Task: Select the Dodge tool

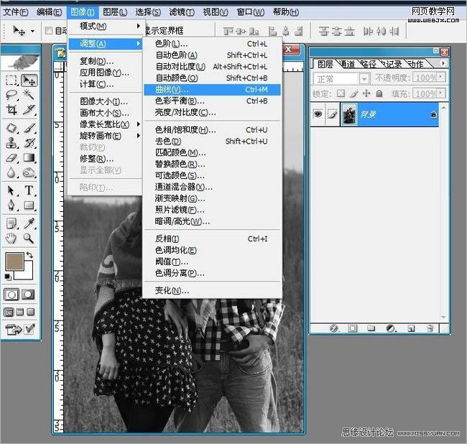Action: 29,172
